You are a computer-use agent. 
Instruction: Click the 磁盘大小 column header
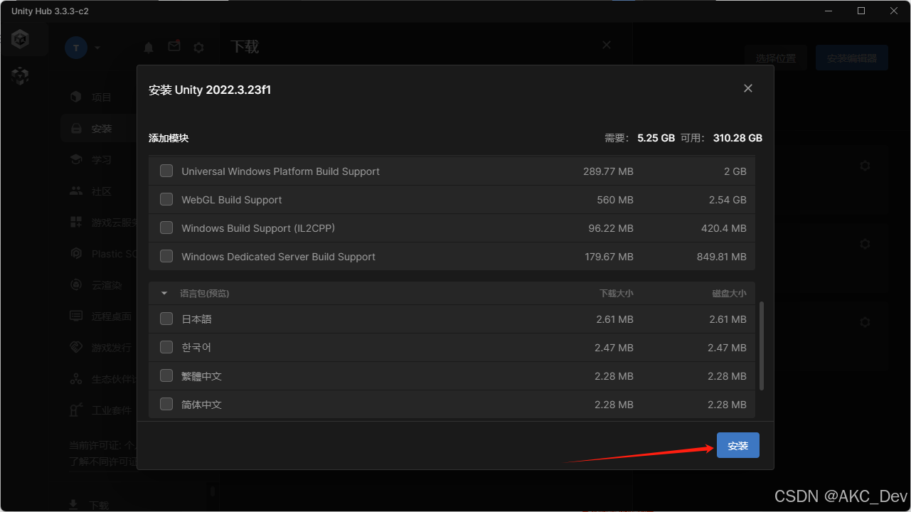pos(729,293)
